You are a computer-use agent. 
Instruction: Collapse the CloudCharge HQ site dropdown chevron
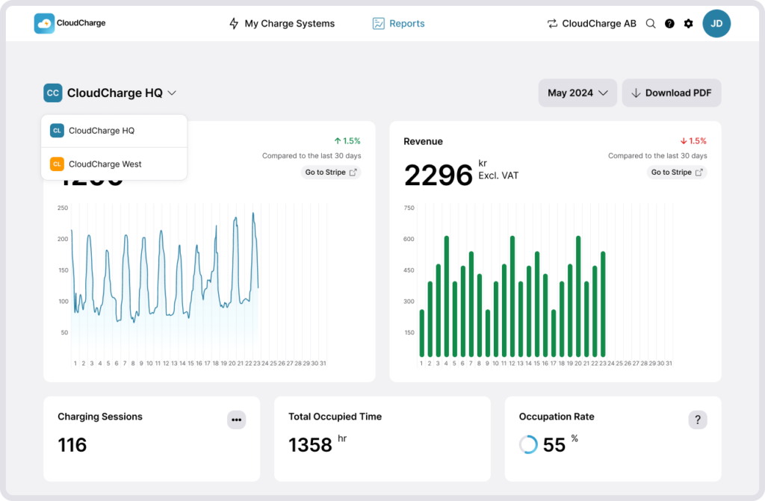tap(172, 93)
